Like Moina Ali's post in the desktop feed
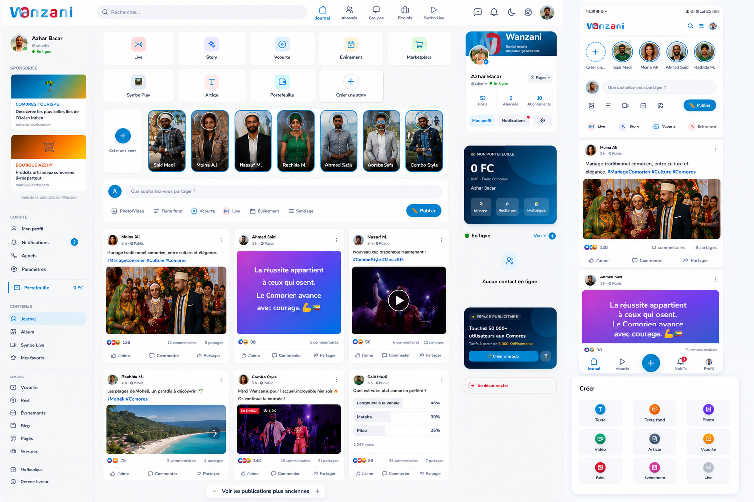The image size is (754, 502). pyautogui.click(x=121, y=356)
